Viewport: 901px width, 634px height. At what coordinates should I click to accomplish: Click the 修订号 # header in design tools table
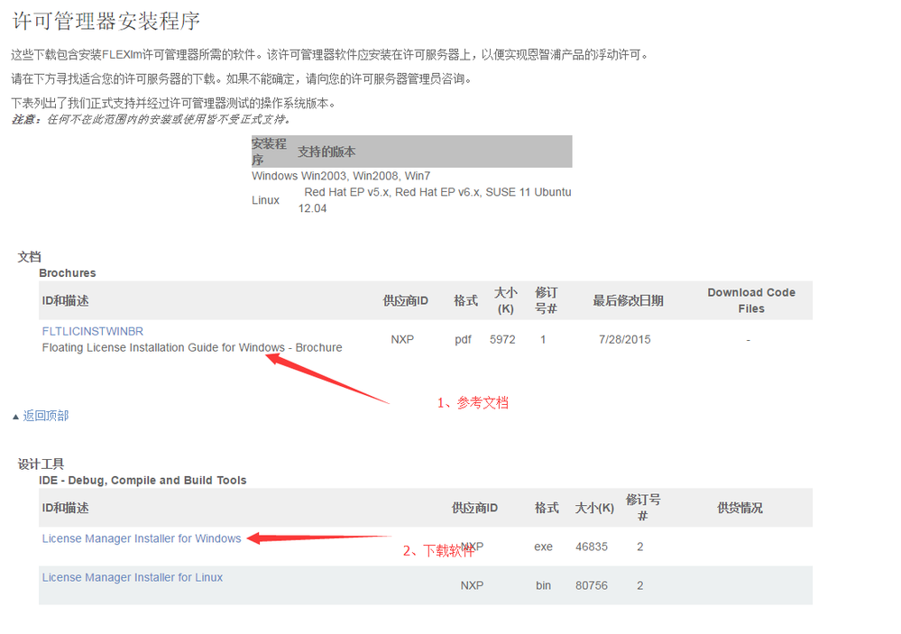tap(643, 508)
